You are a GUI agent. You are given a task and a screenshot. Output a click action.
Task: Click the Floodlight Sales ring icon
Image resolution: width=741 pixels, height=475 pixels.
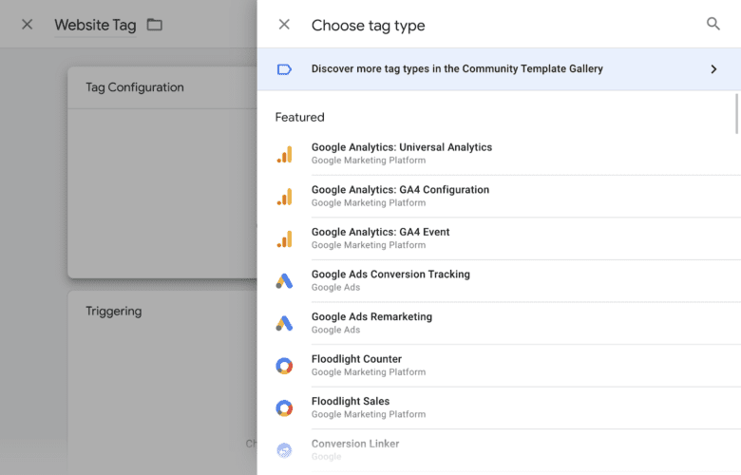coord(284,408)
